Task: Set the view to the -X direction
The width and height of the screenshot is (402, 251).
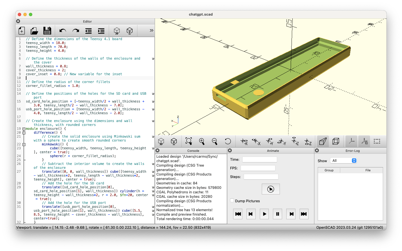Action: coord(256,142)
